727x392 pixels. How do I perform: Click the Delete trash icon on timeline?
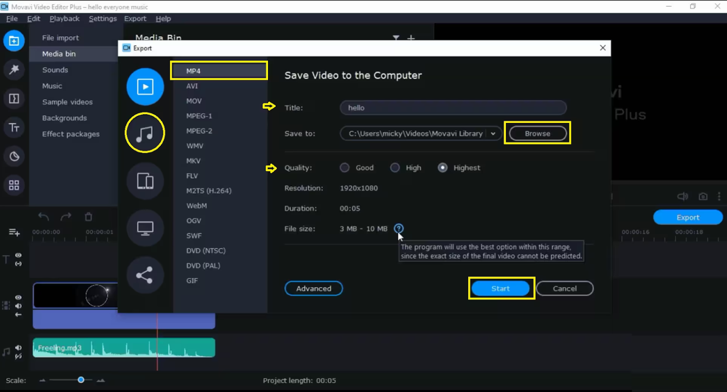pos(88,217)
